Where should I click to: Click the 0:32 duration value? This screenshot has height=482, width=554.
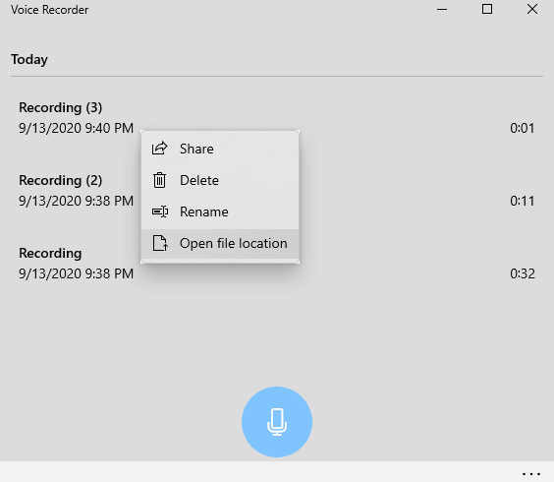click(x=523, y=273)
